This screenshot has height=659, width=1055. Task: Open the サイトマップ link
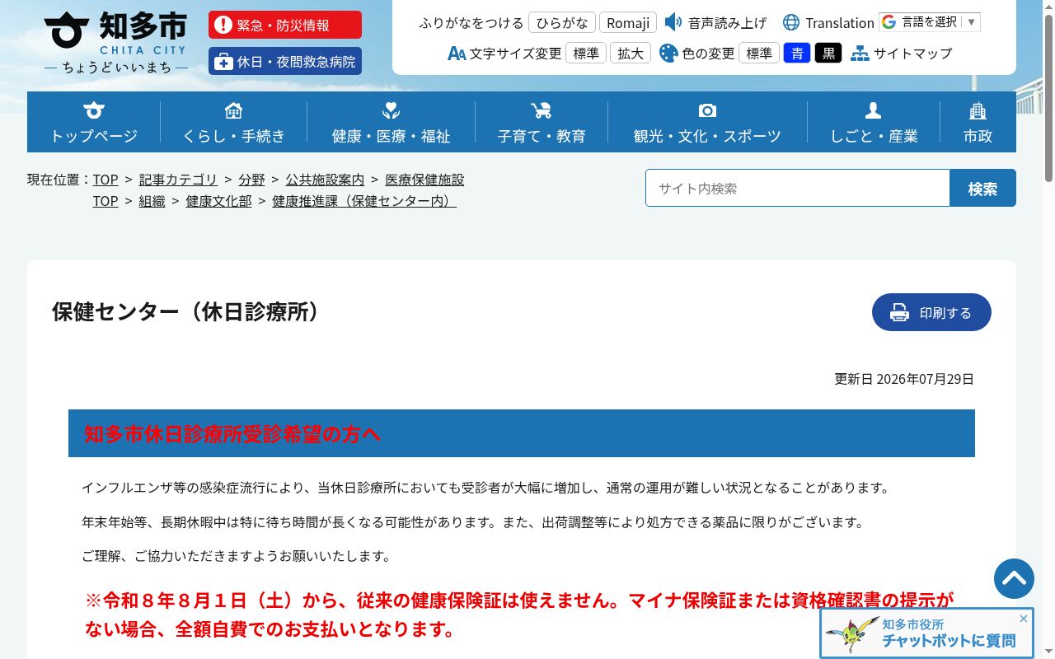[913, 54]
